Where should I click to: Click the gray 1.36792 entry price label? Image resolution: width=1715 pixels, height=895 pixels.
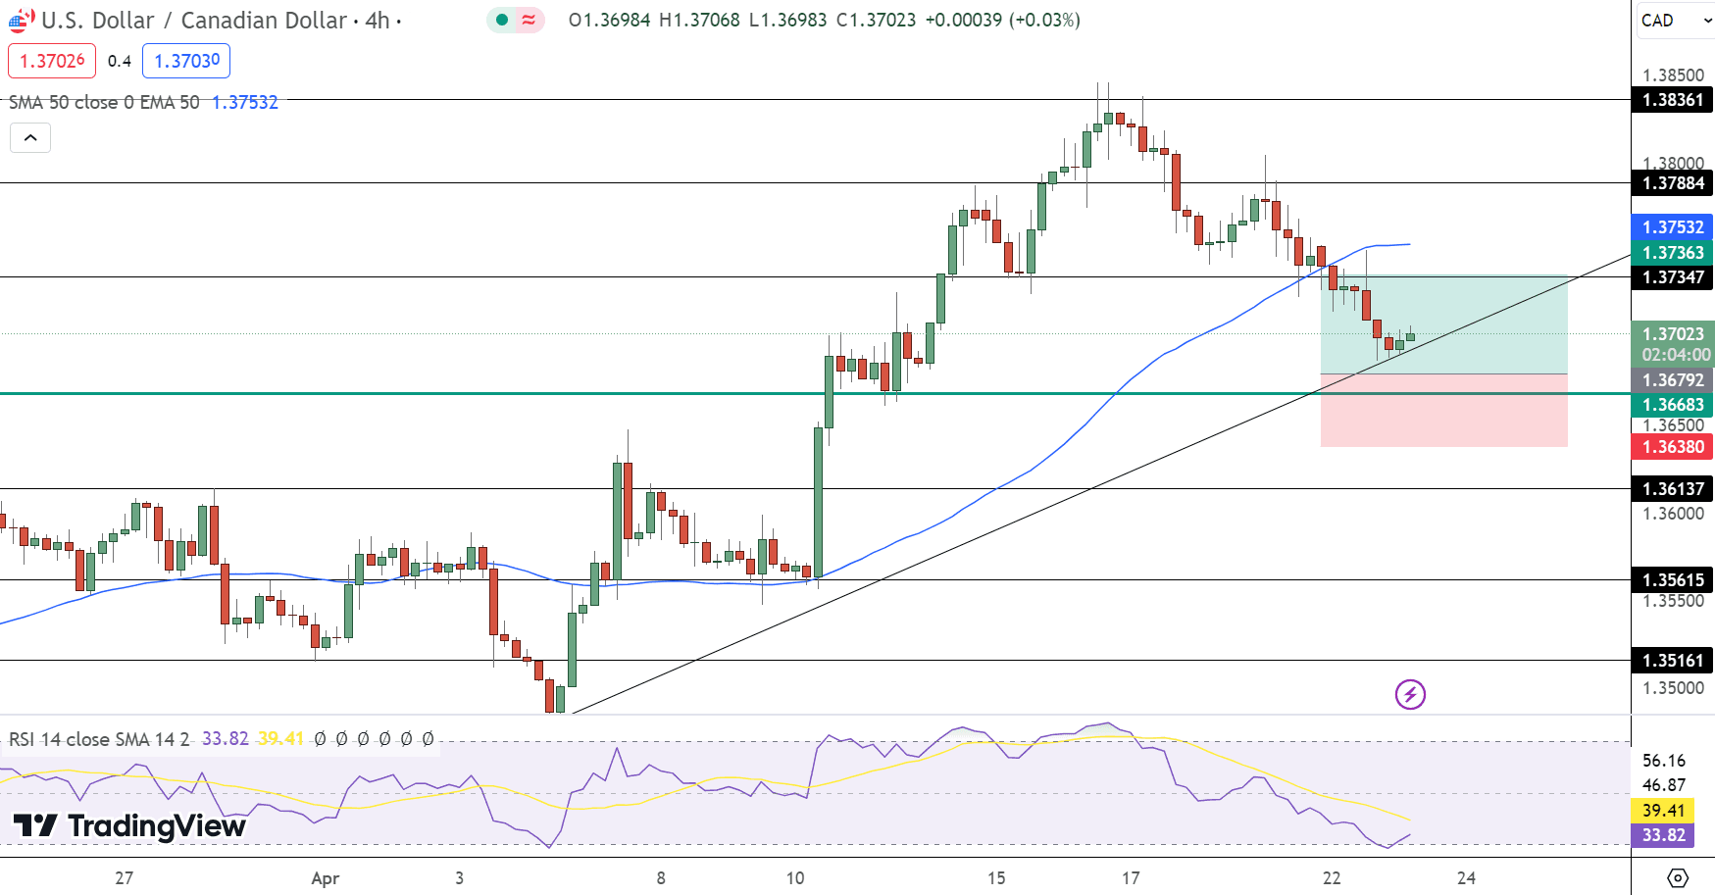[x=1673, y=380]
